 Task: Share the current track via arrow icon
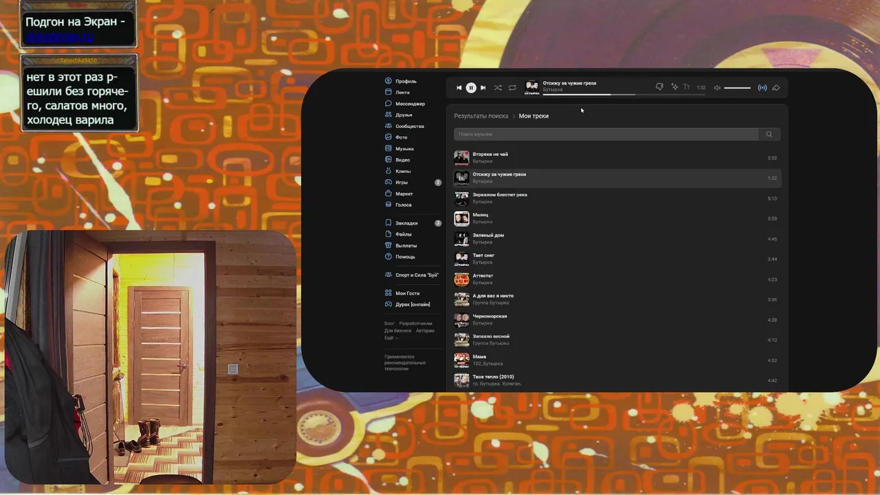(x=776, y=88)
